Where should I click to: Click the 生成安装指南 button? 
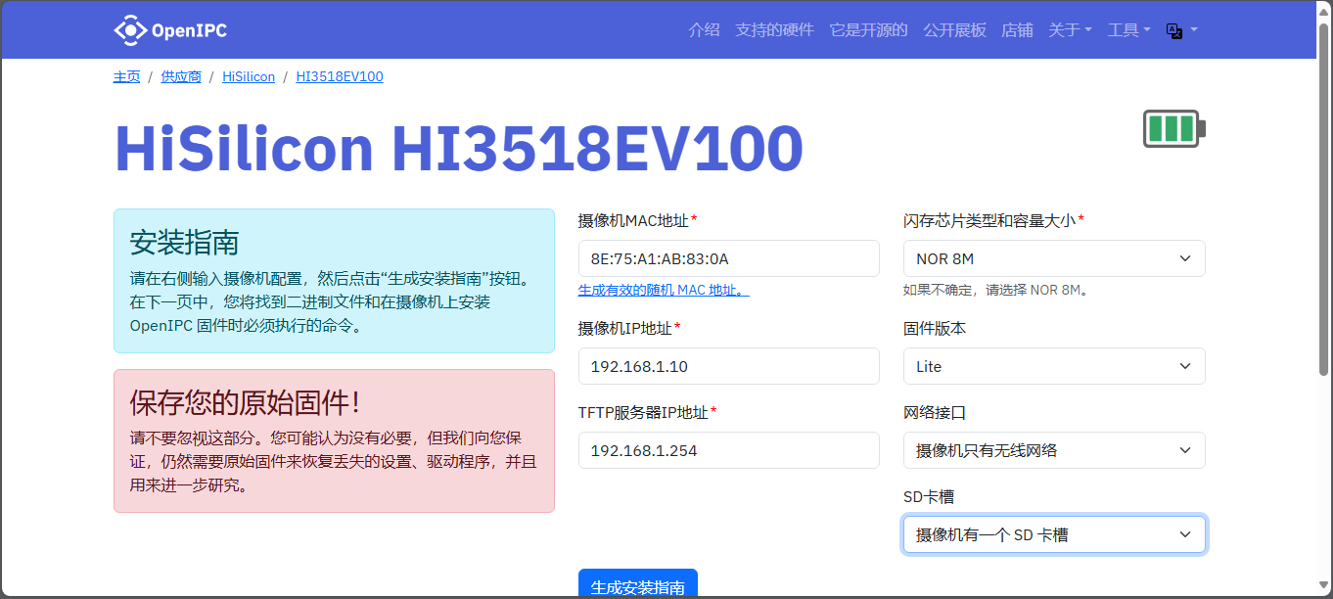coord(638,584)
